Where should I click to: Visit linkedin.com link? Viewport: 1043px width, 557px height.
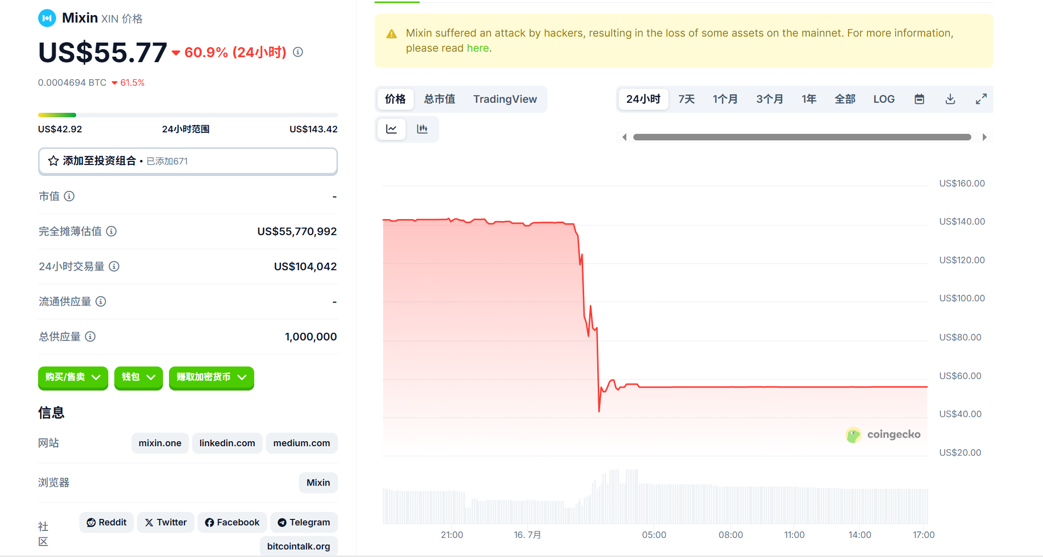click(x=227, y=443)
